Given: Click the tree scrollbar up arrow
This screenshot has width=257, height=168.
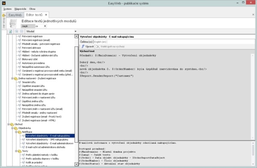Looking at the screenshot, I should [76, 37].
